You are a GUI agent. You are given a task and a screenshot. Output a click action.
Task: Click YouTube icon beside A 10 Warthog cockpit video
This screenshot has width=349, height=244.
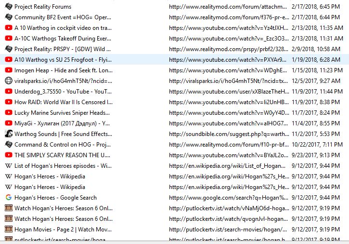click(8, 28)
